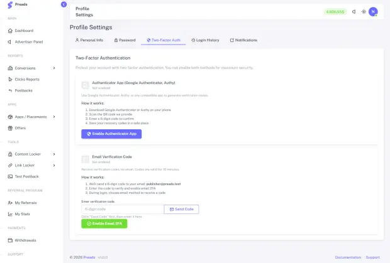Open Test Postback menu label
This screenshot has height=263, width=390.
26,176
